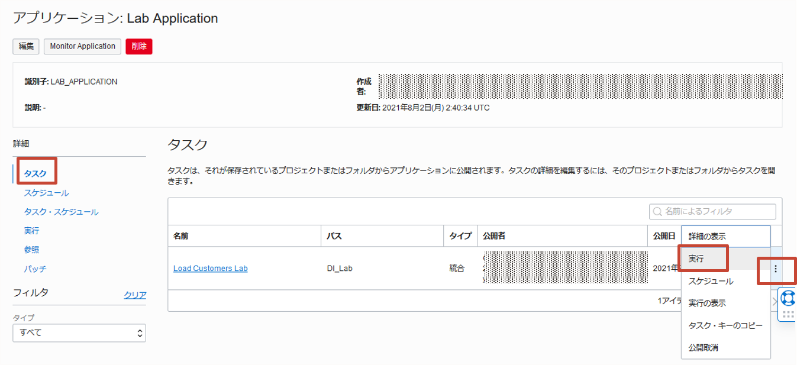Go to the パッチ sidebar section

coord(35,269)
